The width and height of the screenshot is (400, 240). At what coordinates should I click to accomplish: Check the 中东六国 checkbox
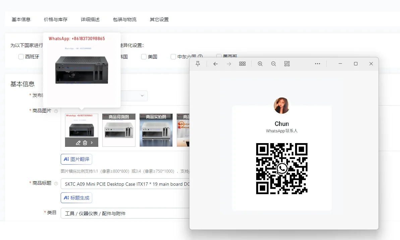pos(173,57)
